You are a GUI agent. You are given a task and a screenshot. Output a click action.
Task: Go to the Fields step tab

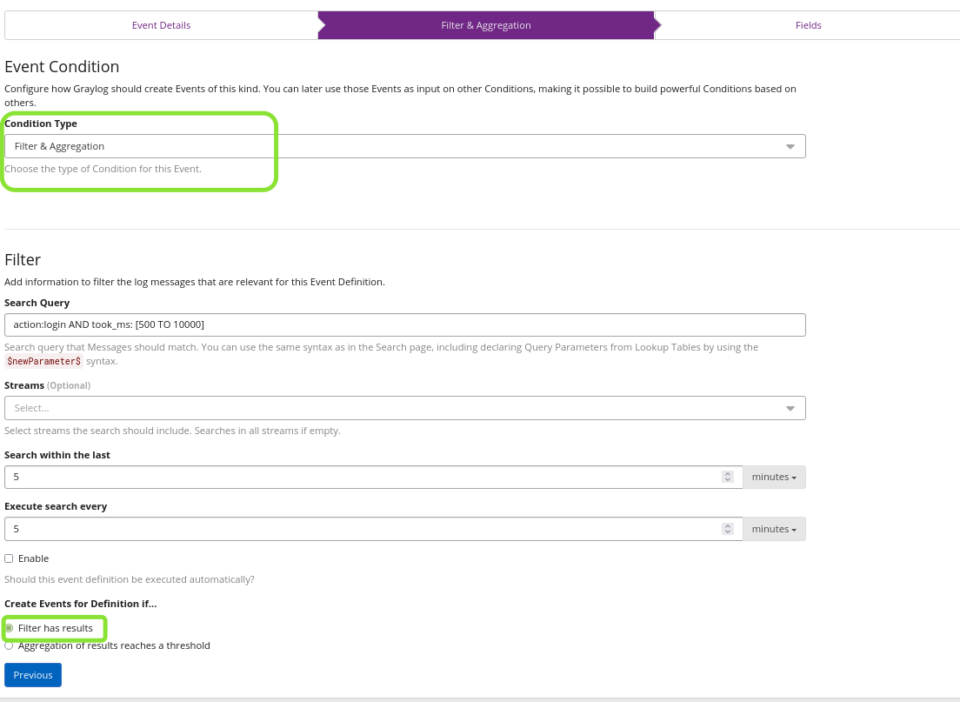[x=808, y=25]
